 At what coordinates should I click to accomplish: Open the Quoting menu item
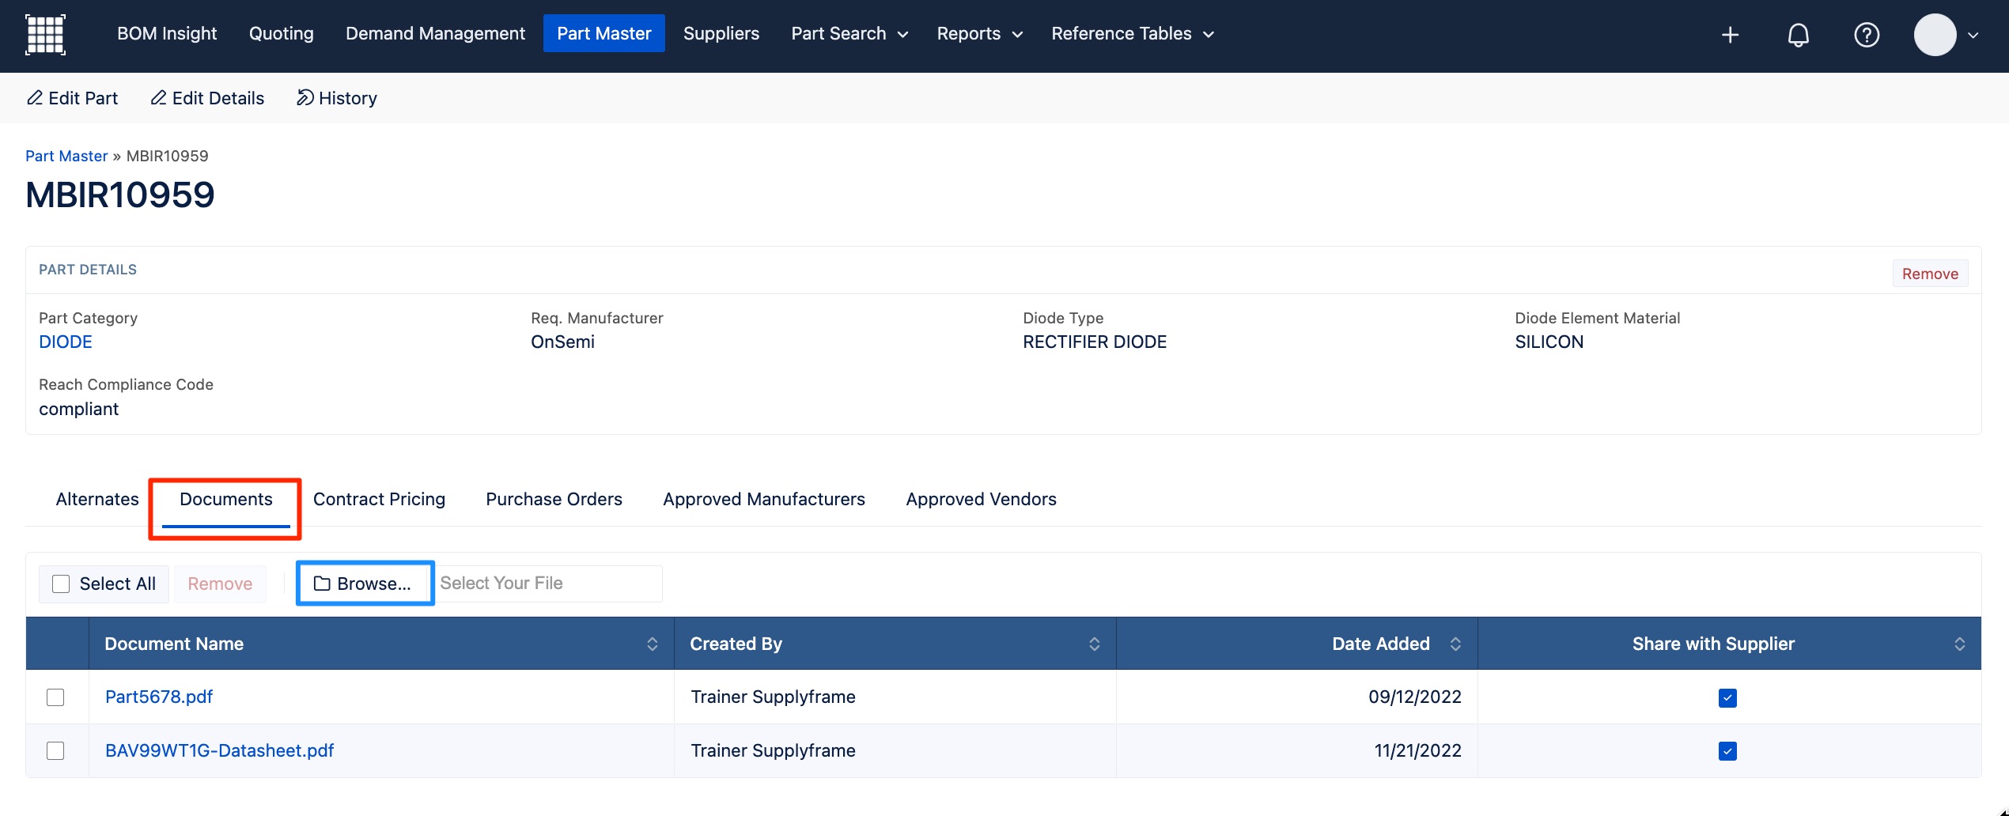pyautogui.click(x=282, y=33)
